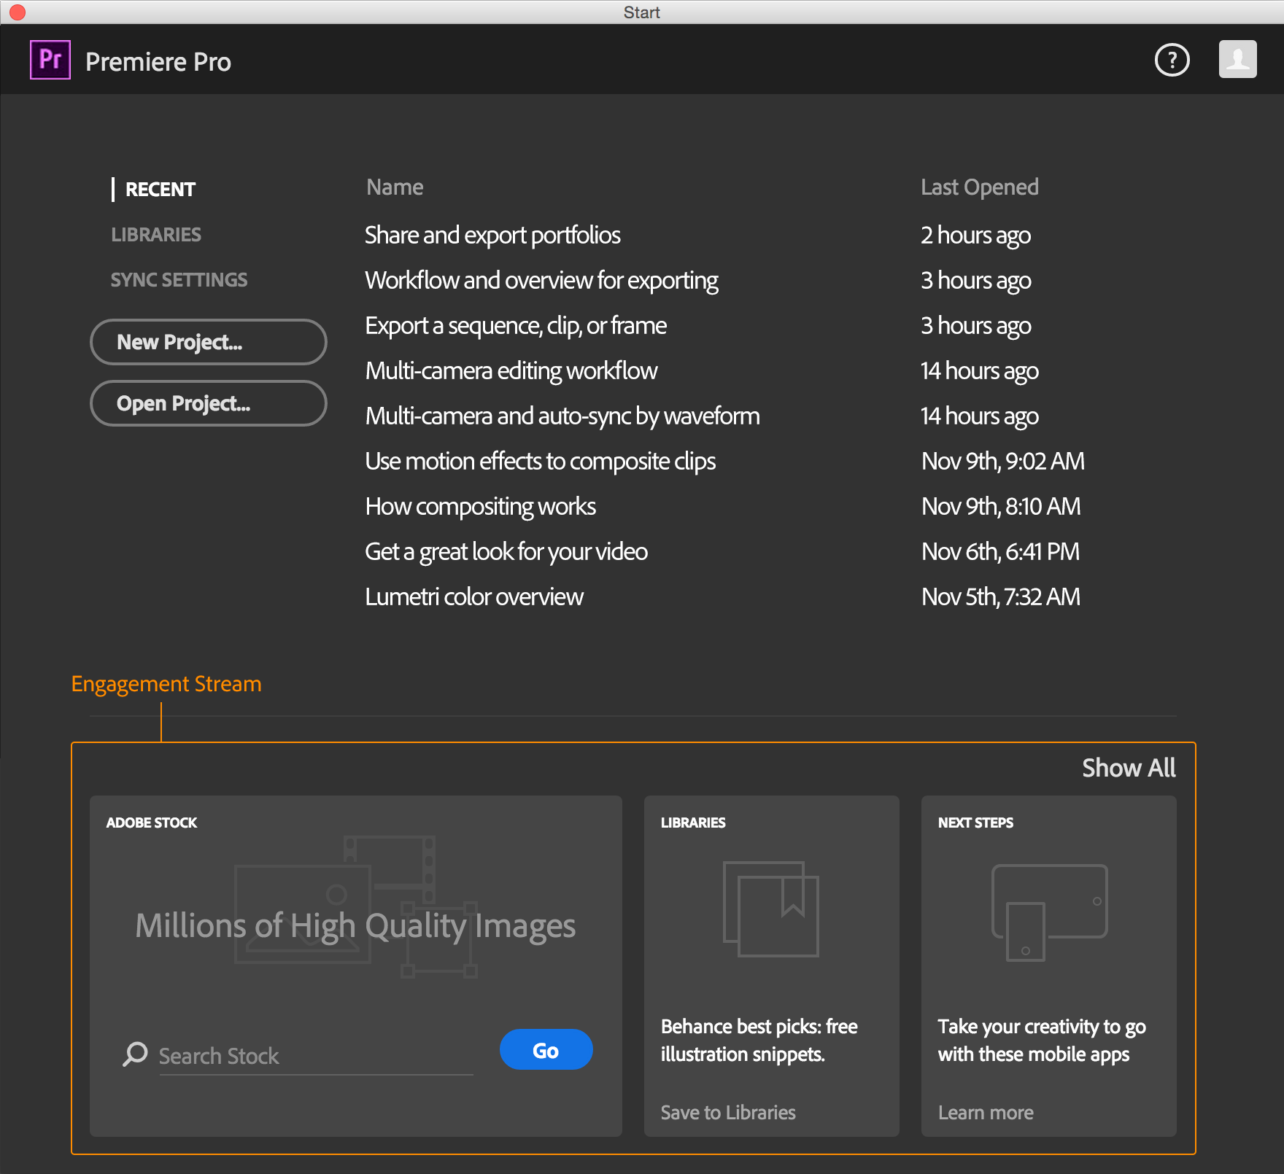Image resolution: width=1284 pixels, height=1174 pixels.
Task: Open the help question mark icon
Action: click(1172, 60)
